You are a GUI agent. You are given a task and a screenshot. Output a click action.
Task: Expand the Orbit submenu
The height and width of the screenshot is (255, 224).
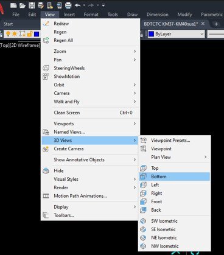click(90, 85)
